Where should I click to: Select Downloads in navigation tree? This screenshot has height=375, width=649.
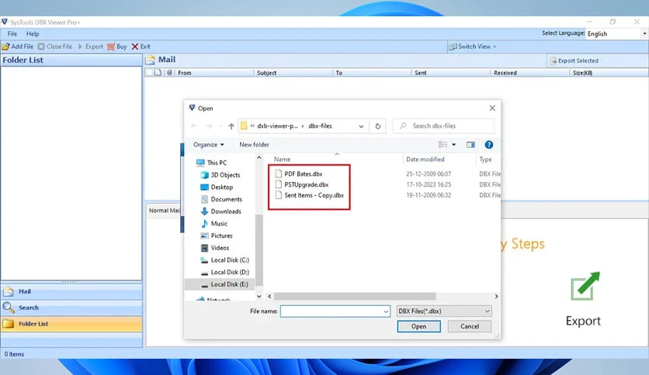(x=221, y=212)
